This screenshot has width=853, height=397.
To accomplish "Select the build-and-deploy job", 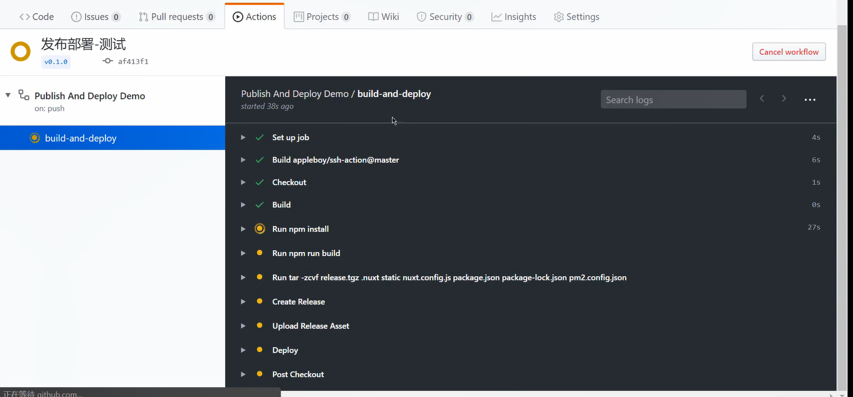I will [113, 138].
